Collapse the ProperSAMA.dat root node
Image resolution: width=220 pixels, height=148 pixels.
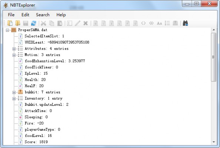7,30
